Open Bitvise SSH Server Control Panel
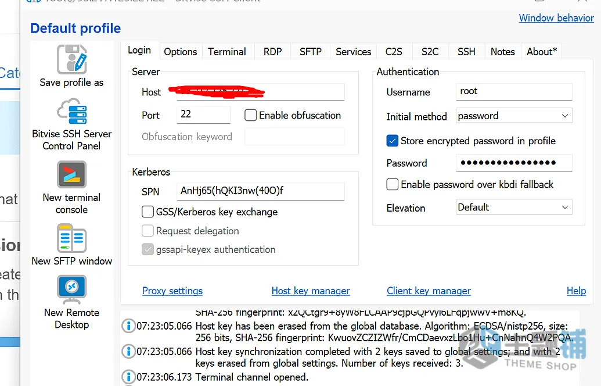This screenshot has height=386, width=601. point(71,124)
